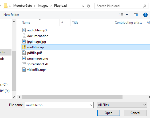Click the New folder button

11,15
